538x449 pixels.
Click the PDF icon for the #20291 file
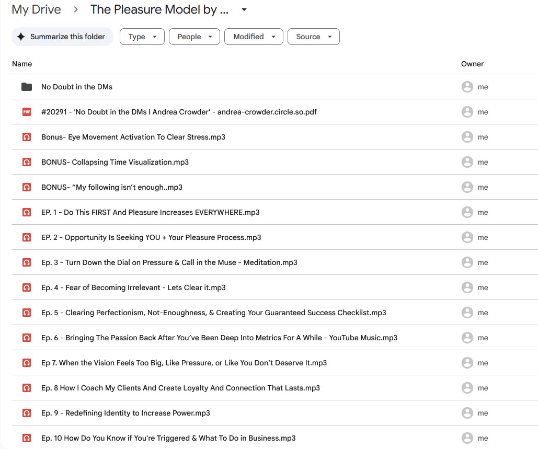(27, 112)
